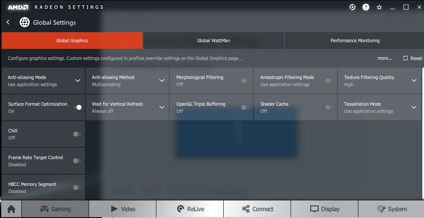Switch to the Performance Monitoring tab
The width and height of the screenshot is (424, 218).
pyautogui.click(x=355, y=41)
